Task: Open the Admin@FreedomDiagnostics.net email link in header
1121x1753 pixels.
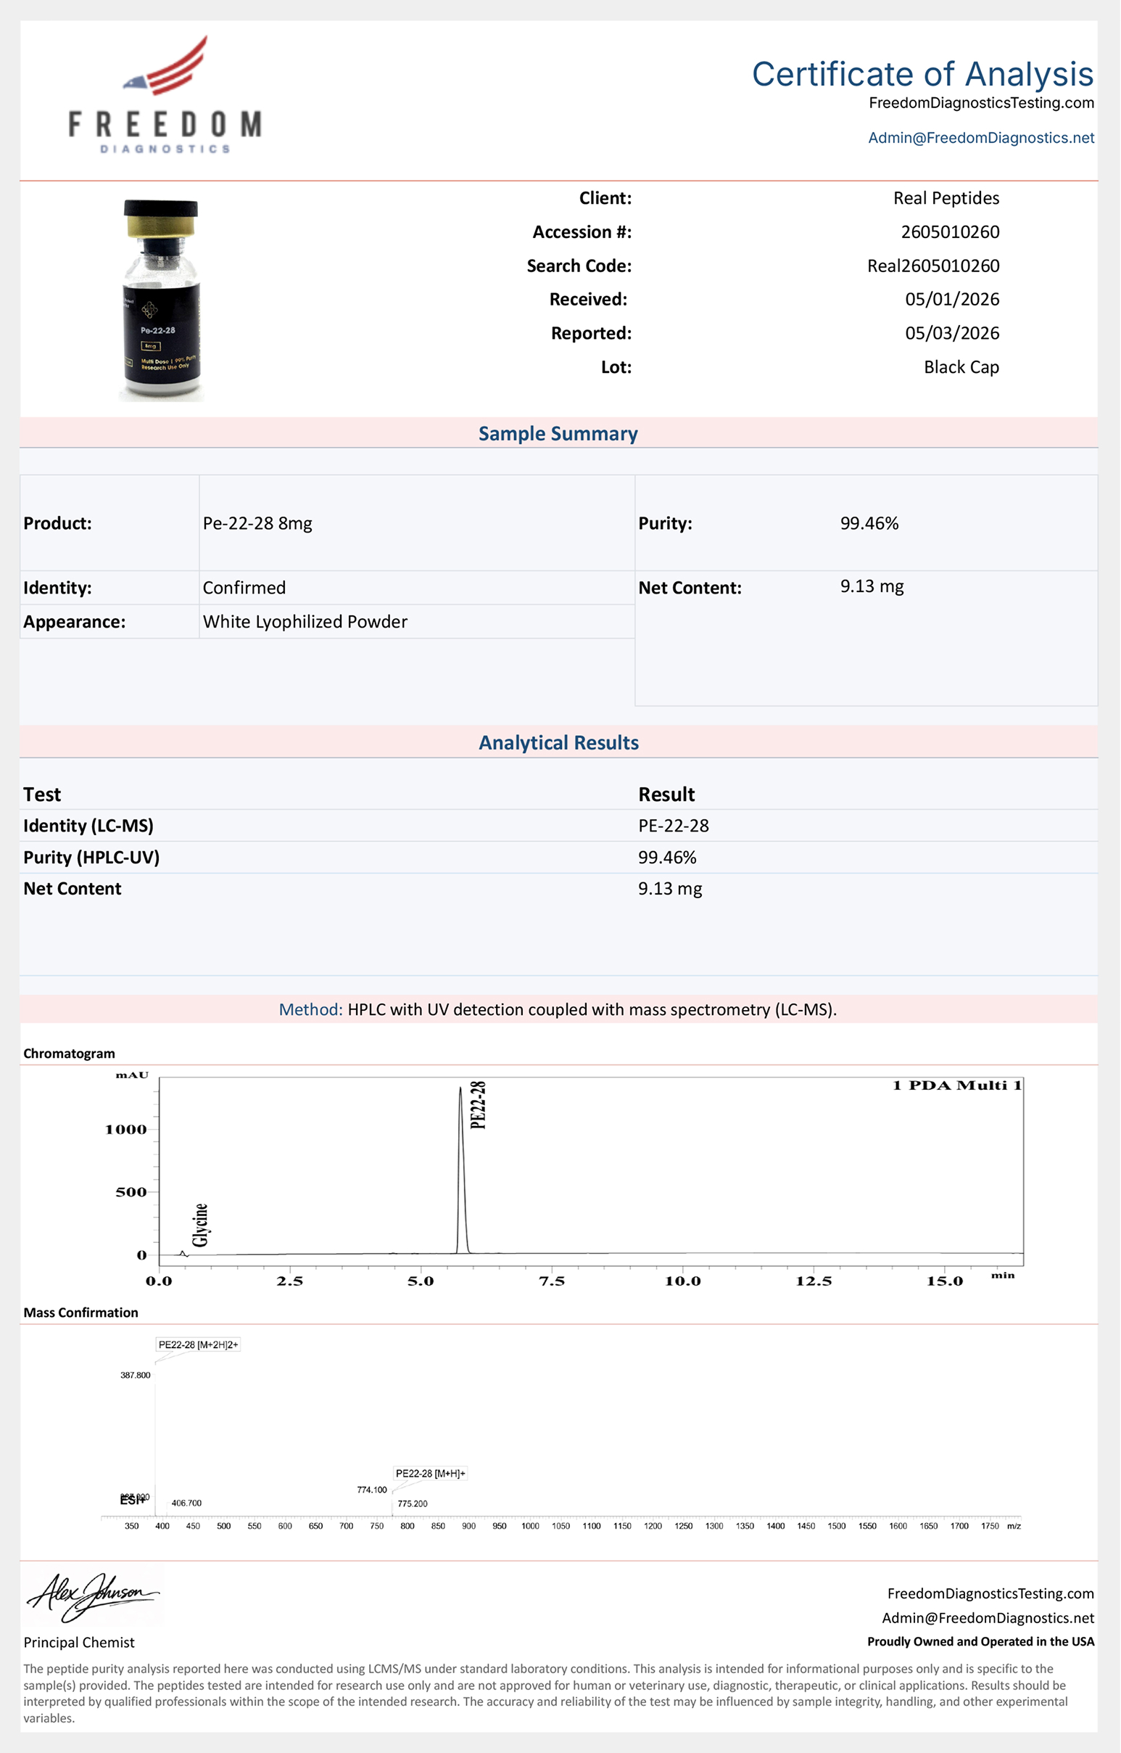Action: pos(980,138)
